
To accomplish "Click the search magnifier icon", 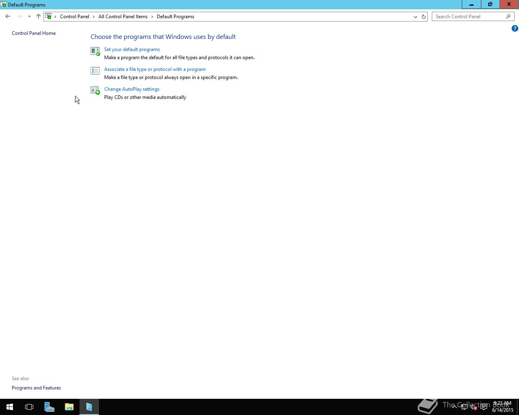I will coord(508,17).
